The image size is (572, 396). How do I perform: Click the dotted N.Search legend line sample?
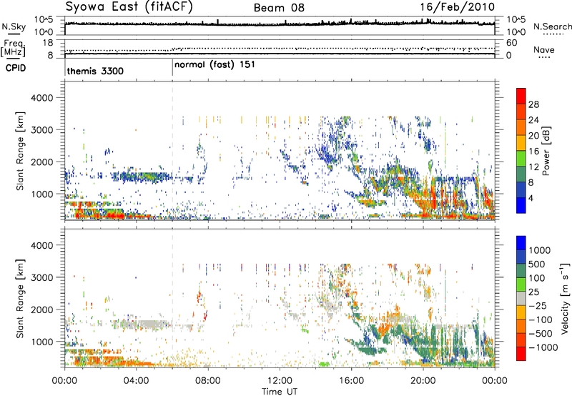coord(553,34)
